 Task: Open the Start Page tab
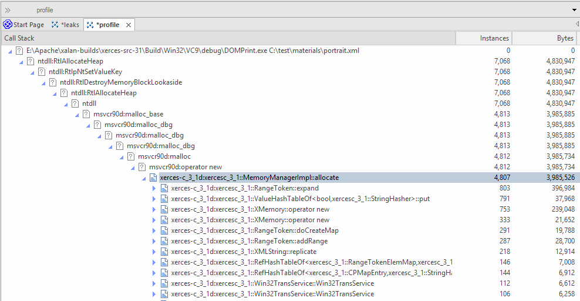click(x=28, y=25)
